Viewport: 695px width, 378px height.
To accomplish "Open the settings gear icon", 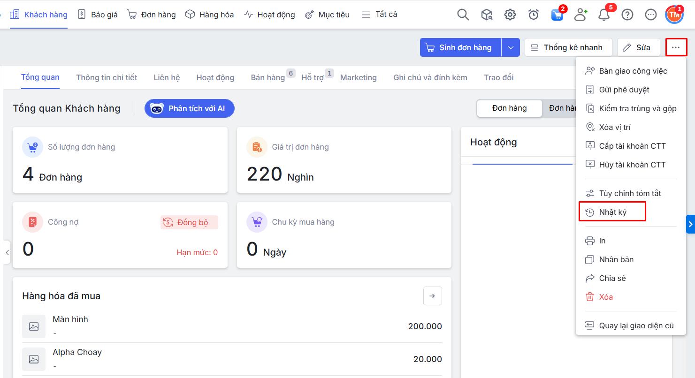I will coord(510,15).
